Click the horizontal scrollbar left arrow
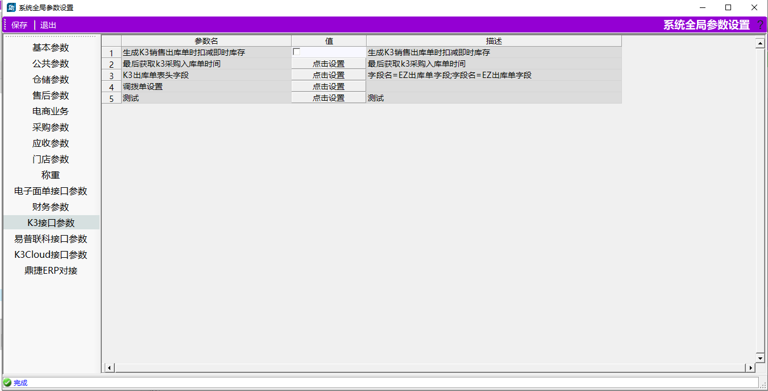The image size is (768, 391). click(x=109, y=368)
